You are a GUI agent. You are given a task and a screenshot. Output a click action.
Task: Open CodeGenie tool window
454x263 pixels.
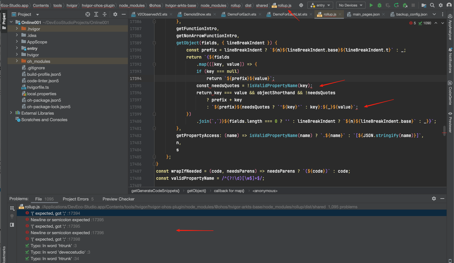point(450,93)
